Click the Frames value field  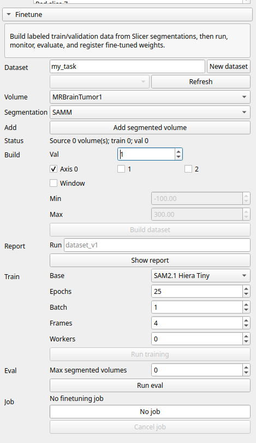[x=197, y=323]
